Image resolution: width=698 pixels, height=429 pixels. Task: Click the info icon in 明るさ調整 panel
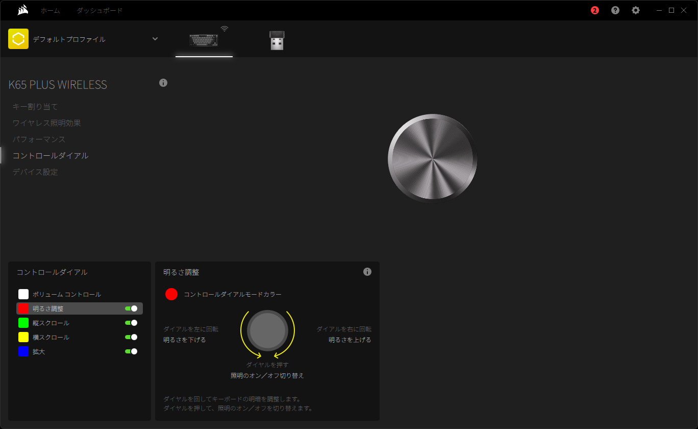[x=367, y=272]
